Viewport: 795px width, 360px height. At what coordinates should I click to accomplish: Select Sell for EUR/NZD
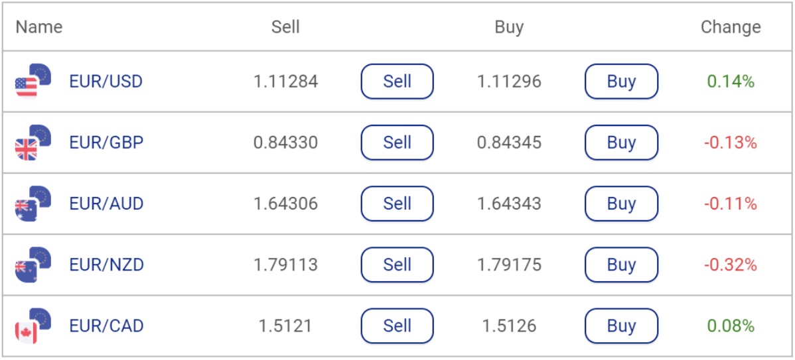pyautogui.click(x=397, y=265)
